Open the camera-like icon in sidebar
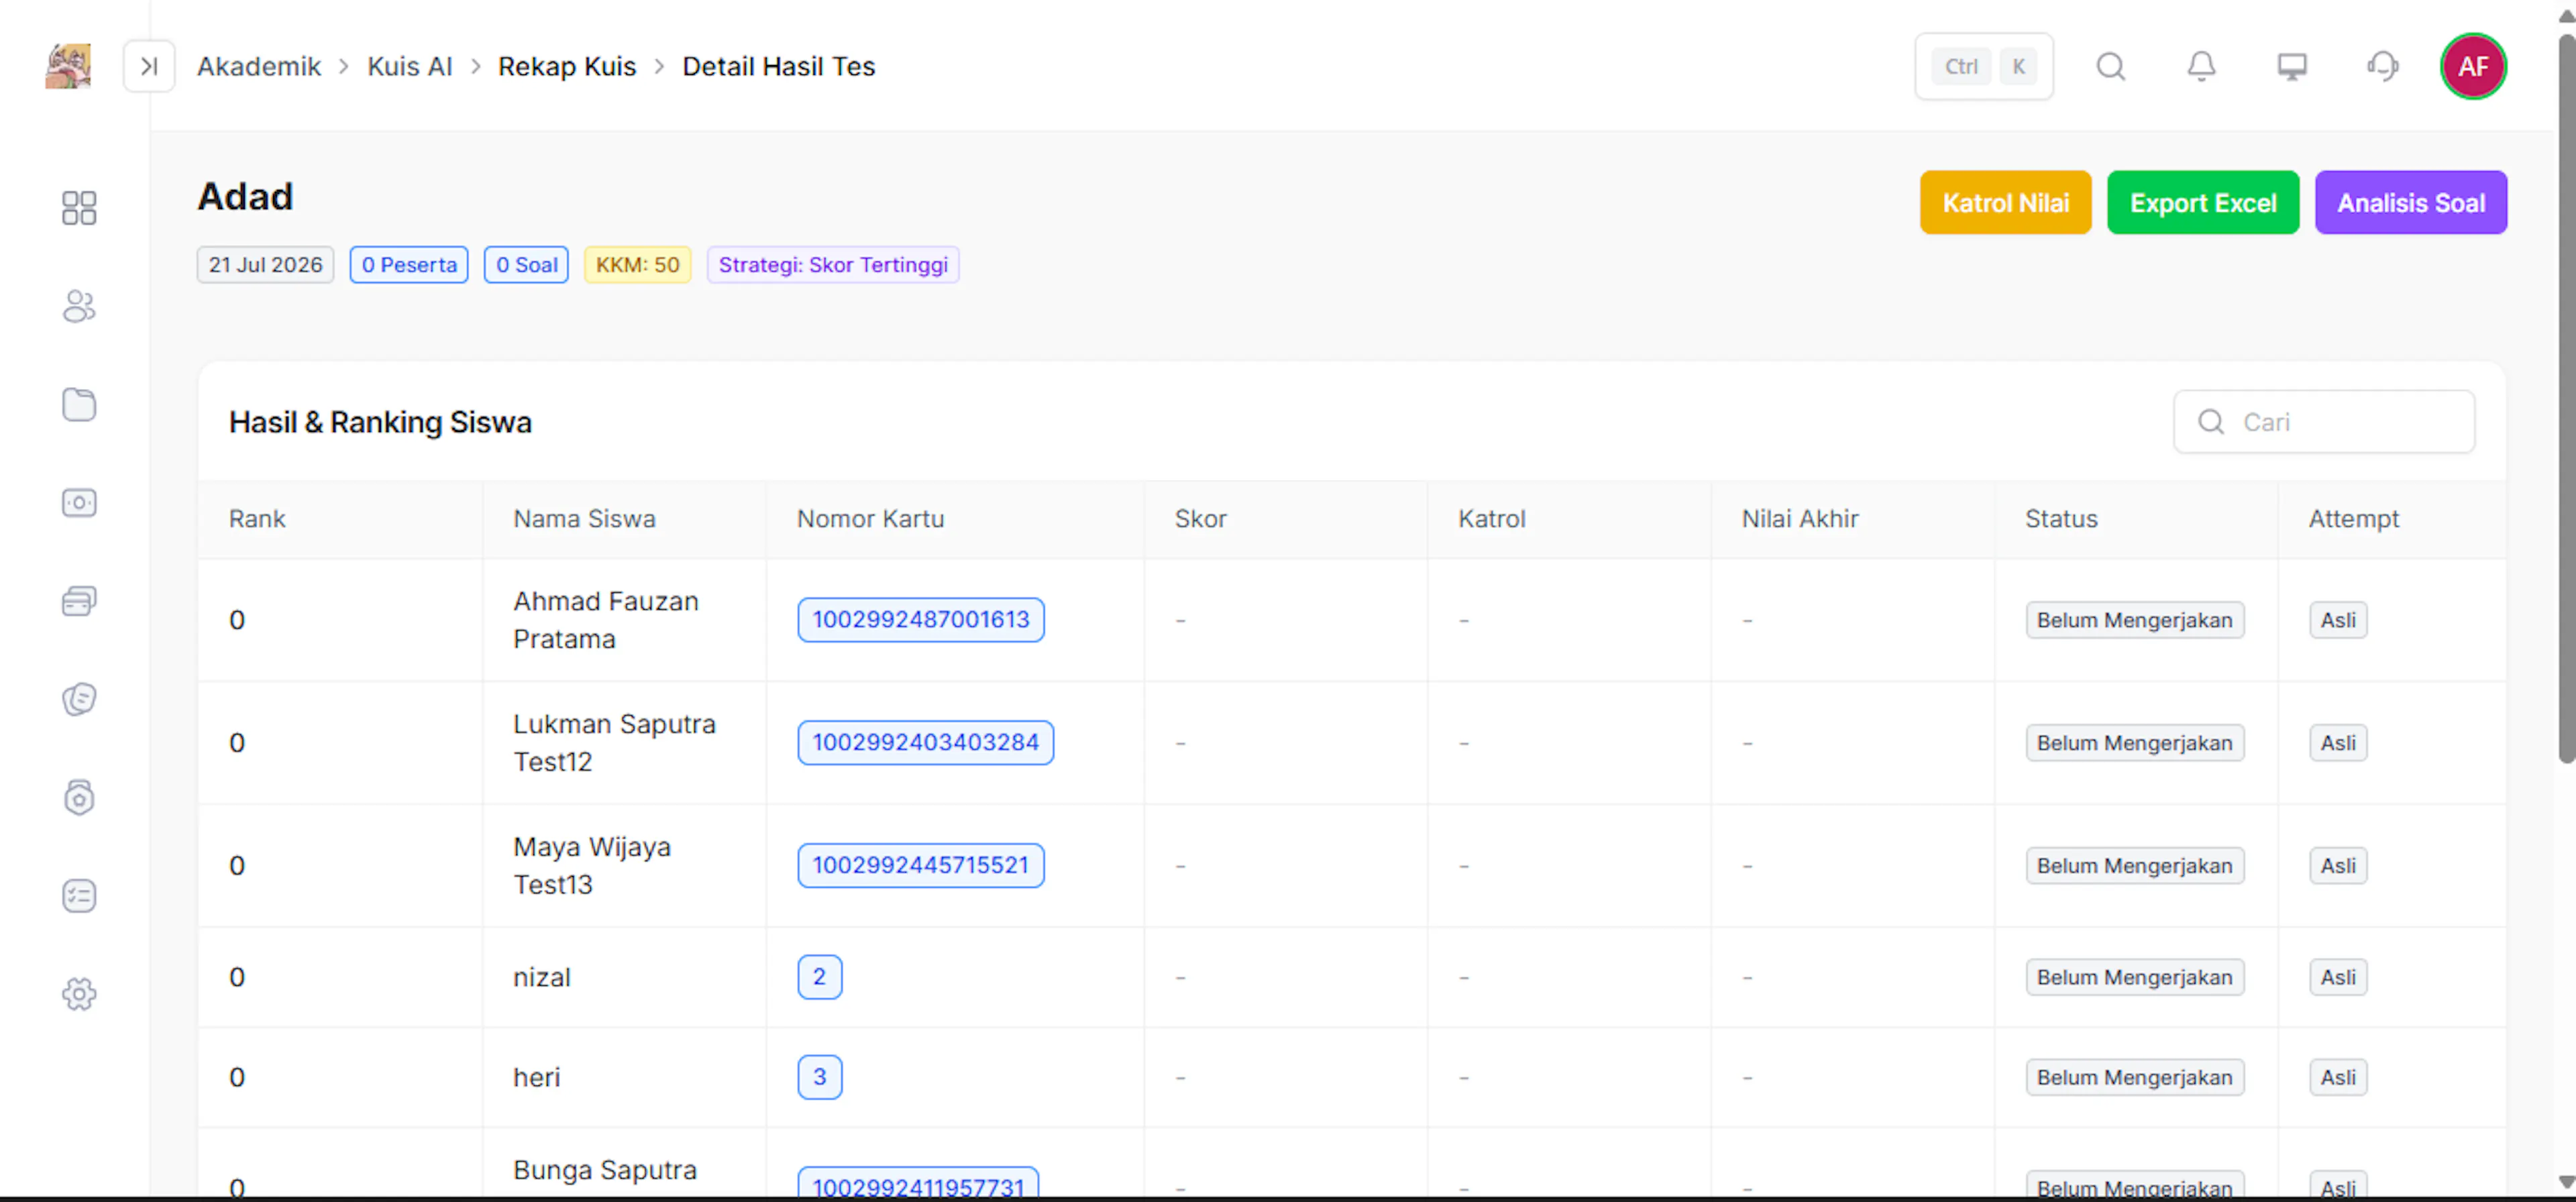 tap(79, 502)
